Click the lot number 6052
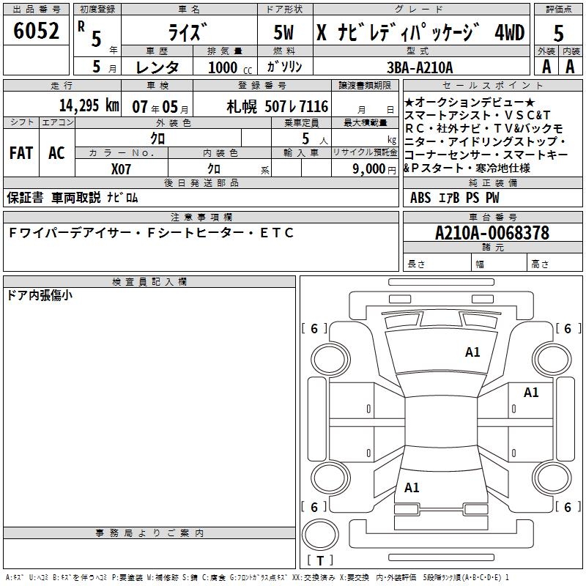The image size is (586, 586). 37,31
